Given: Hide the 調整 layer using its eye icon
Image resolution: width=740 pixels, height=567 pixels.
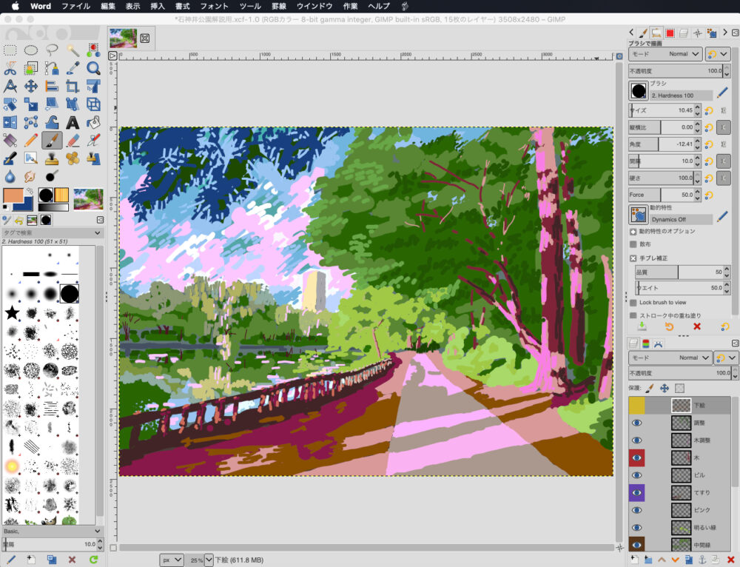Looking at the screenshot, I should [x=636, y=423].
